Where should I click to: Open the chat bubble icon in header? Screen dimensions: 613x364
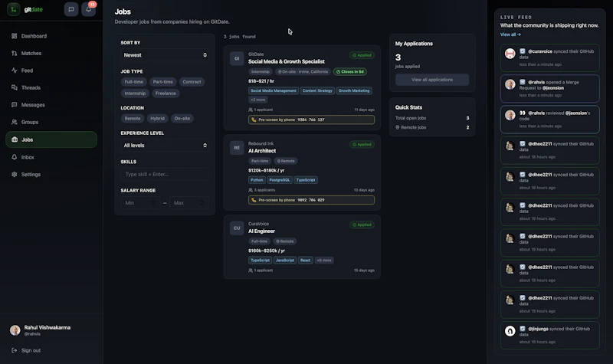(71, 9)
